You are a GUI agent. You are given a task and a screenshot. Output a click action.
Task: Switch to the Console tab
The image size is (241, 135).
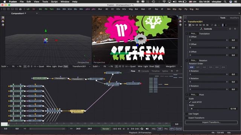click(x=145, y=71)
